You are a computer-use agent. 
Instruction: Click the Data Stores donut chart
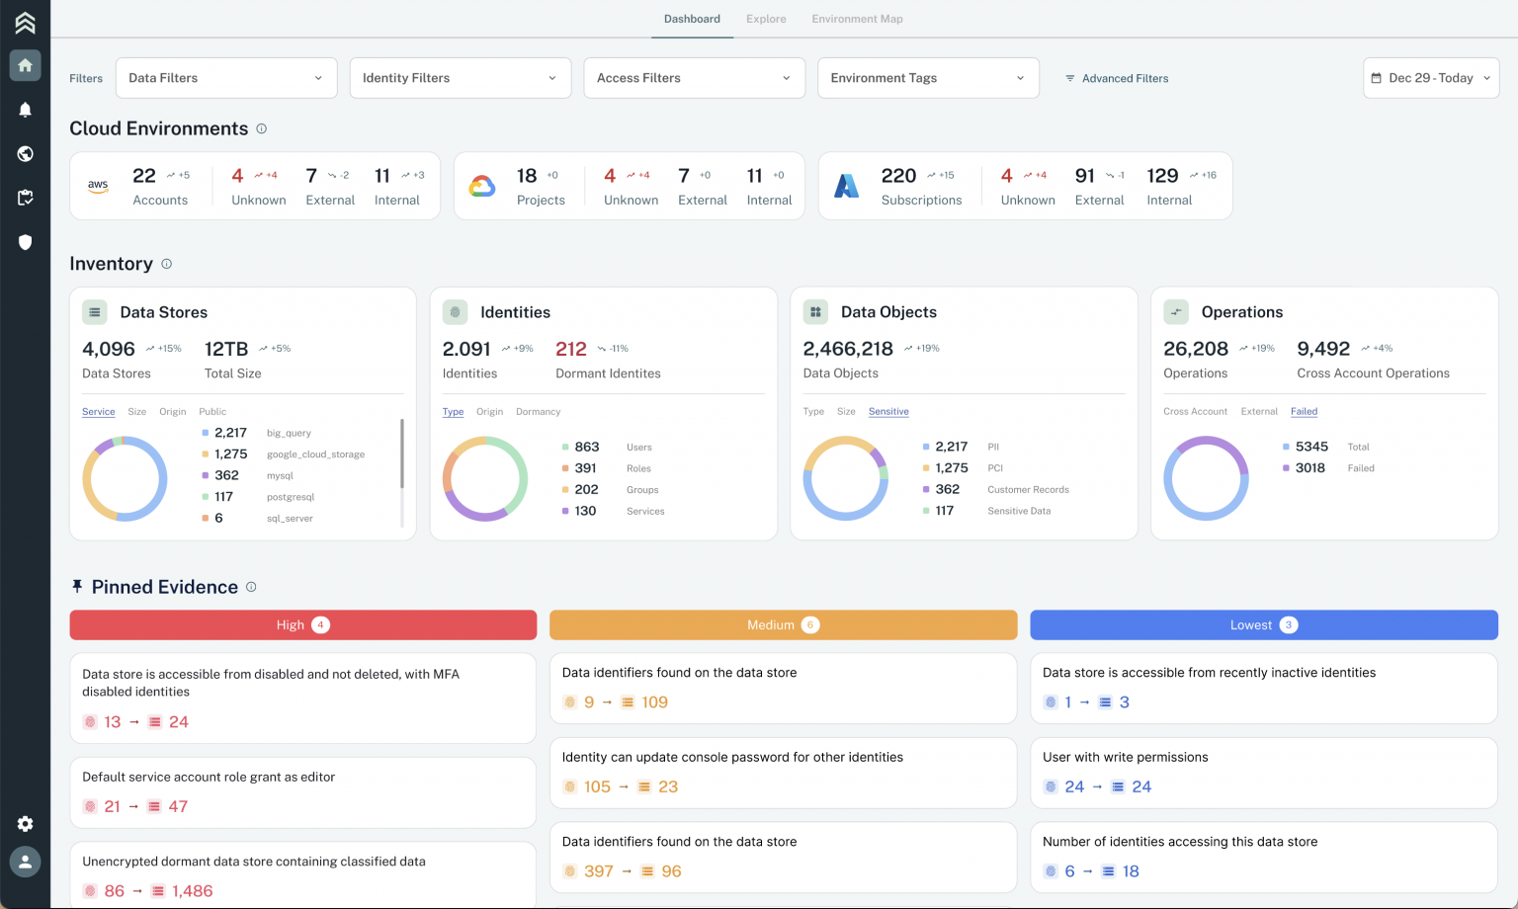125,479
